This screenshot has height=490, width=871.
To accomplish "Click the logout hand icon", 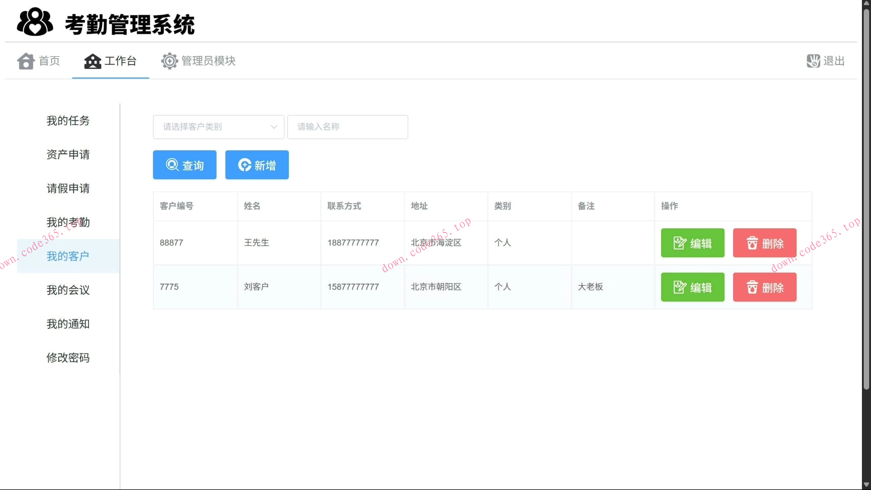I will pyautogui.click(x=813, y=61).
